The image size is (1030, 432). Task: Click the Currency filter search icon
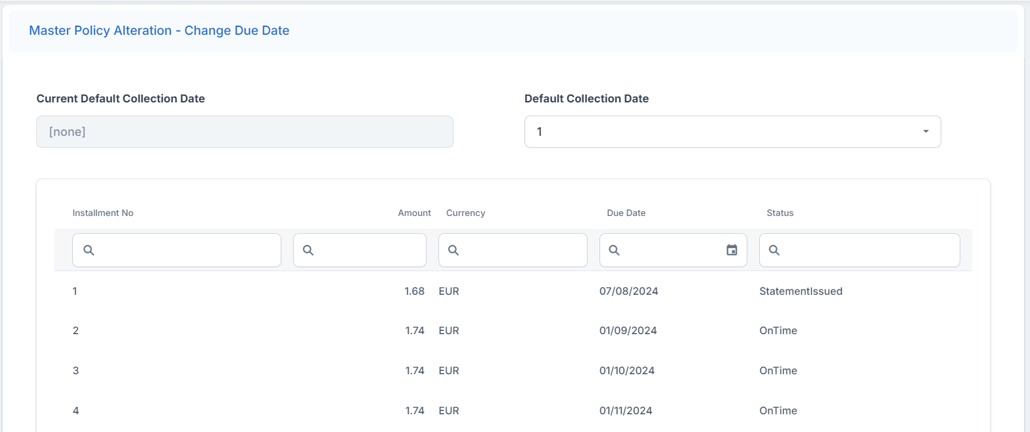coord(453,250)
